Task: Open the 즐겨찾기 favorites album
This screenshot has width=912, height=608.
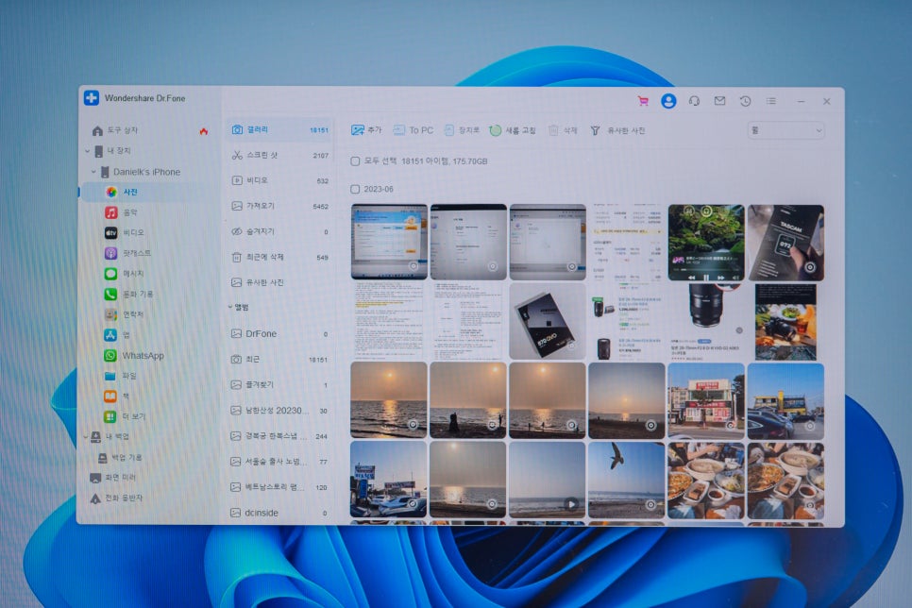Action: click(279, 385)
